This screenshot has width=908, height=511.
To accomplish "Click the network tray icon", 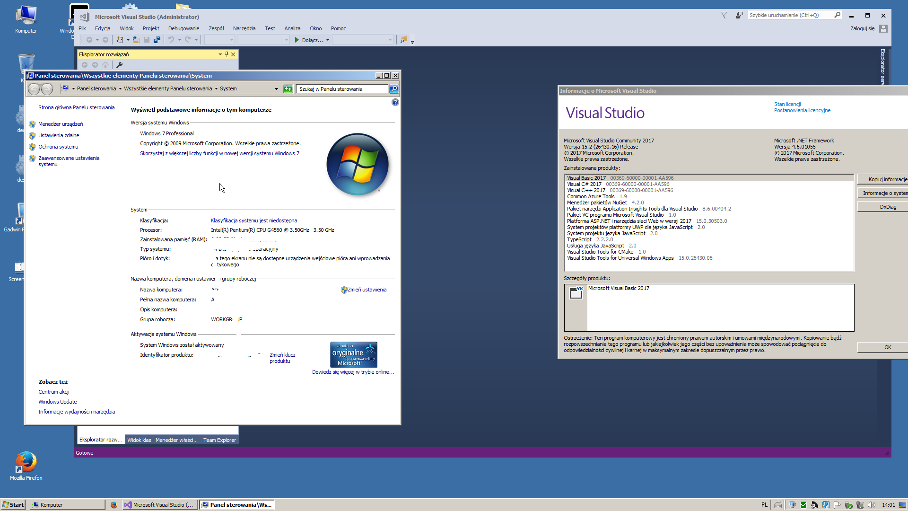I will tap(860, 505).
